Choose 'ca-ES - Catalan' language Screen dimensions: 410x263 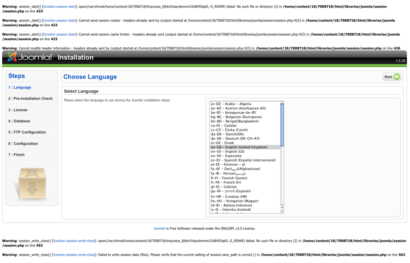click(245, 125)
